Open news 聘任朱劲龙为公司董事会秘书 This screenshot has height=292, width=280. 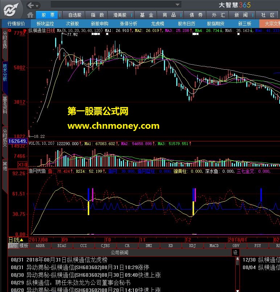[78, 283]
